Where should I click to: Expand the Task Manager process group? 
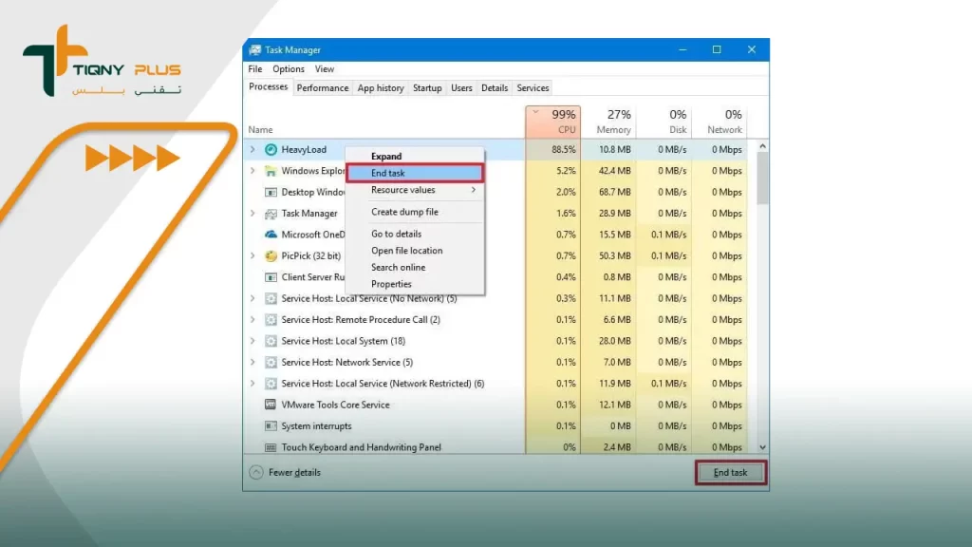pyautogui.click(x=252, y=214)
